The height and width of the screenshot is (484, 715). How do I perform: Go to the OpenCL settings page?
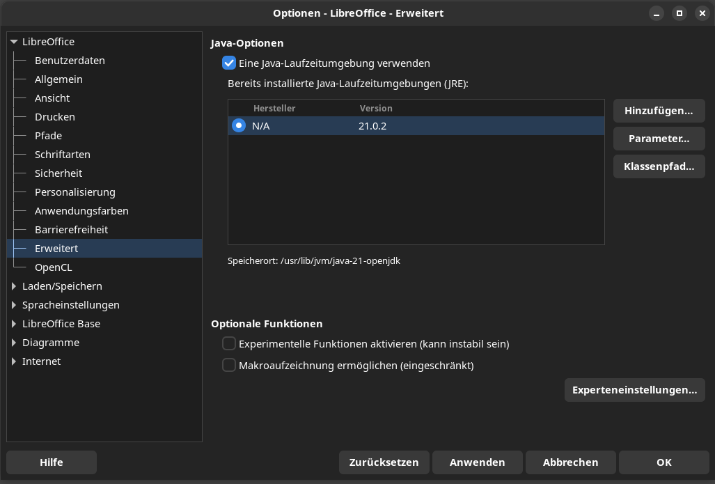pyautogui.click(x=53, y=267)
